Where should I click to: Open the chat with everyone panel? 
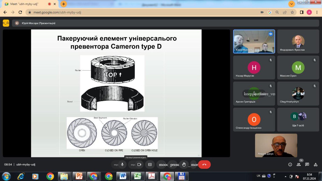click(x=307, y=164)
